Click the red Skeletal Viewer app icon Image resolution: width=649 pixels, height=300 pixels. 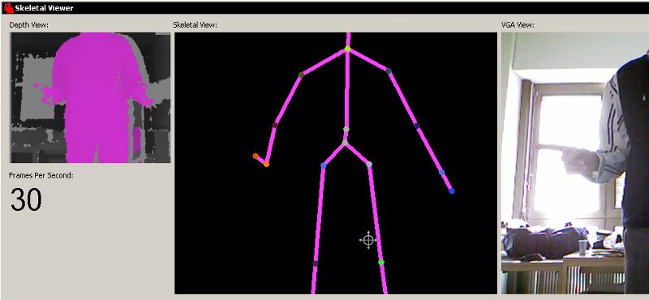click(8, 7)
